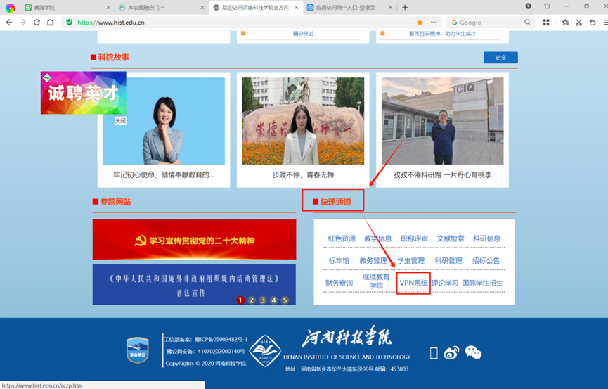Click the home icon in toolbar

(x=51, y=23)
